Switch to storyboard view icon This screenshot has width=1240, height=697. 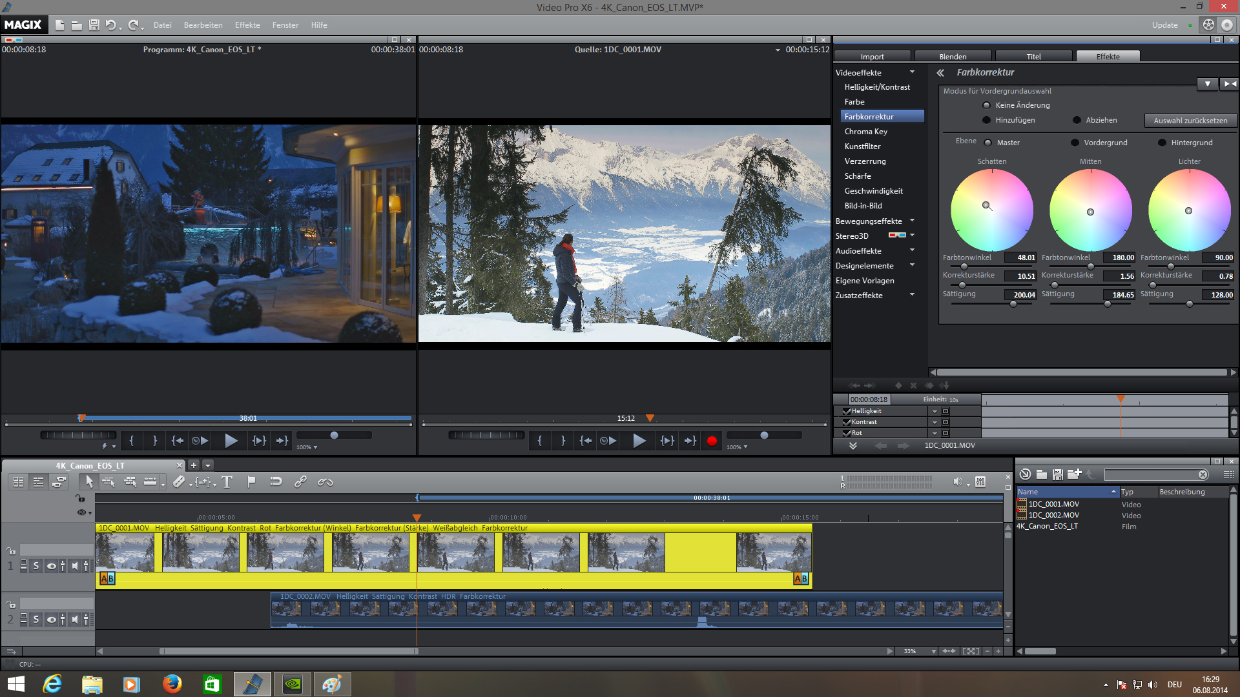pyautogui.click(x=19, y=481)
